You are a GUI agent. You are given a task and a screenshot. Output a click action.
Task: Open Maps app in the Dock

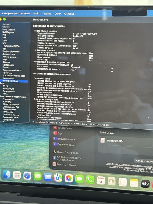(58, 177)
